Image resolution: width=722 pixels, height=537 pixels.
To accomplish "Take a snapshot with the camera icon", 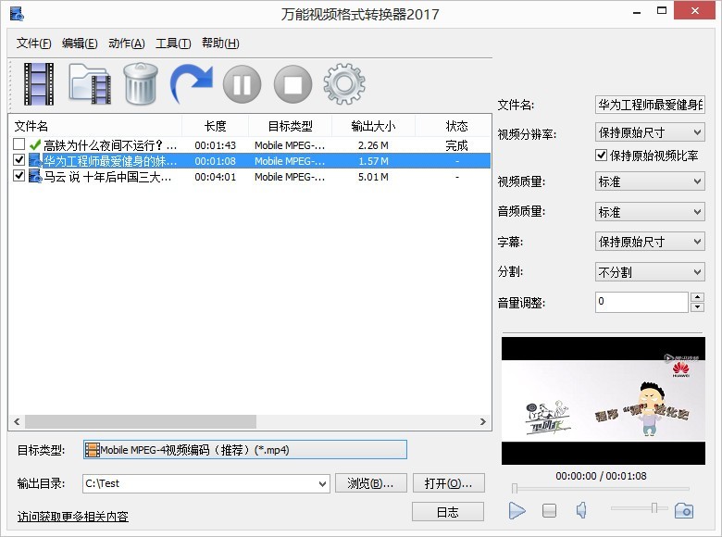I will click(x=684, y=510).
